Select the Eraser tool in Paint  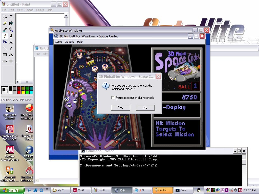[x=5, y=23]
